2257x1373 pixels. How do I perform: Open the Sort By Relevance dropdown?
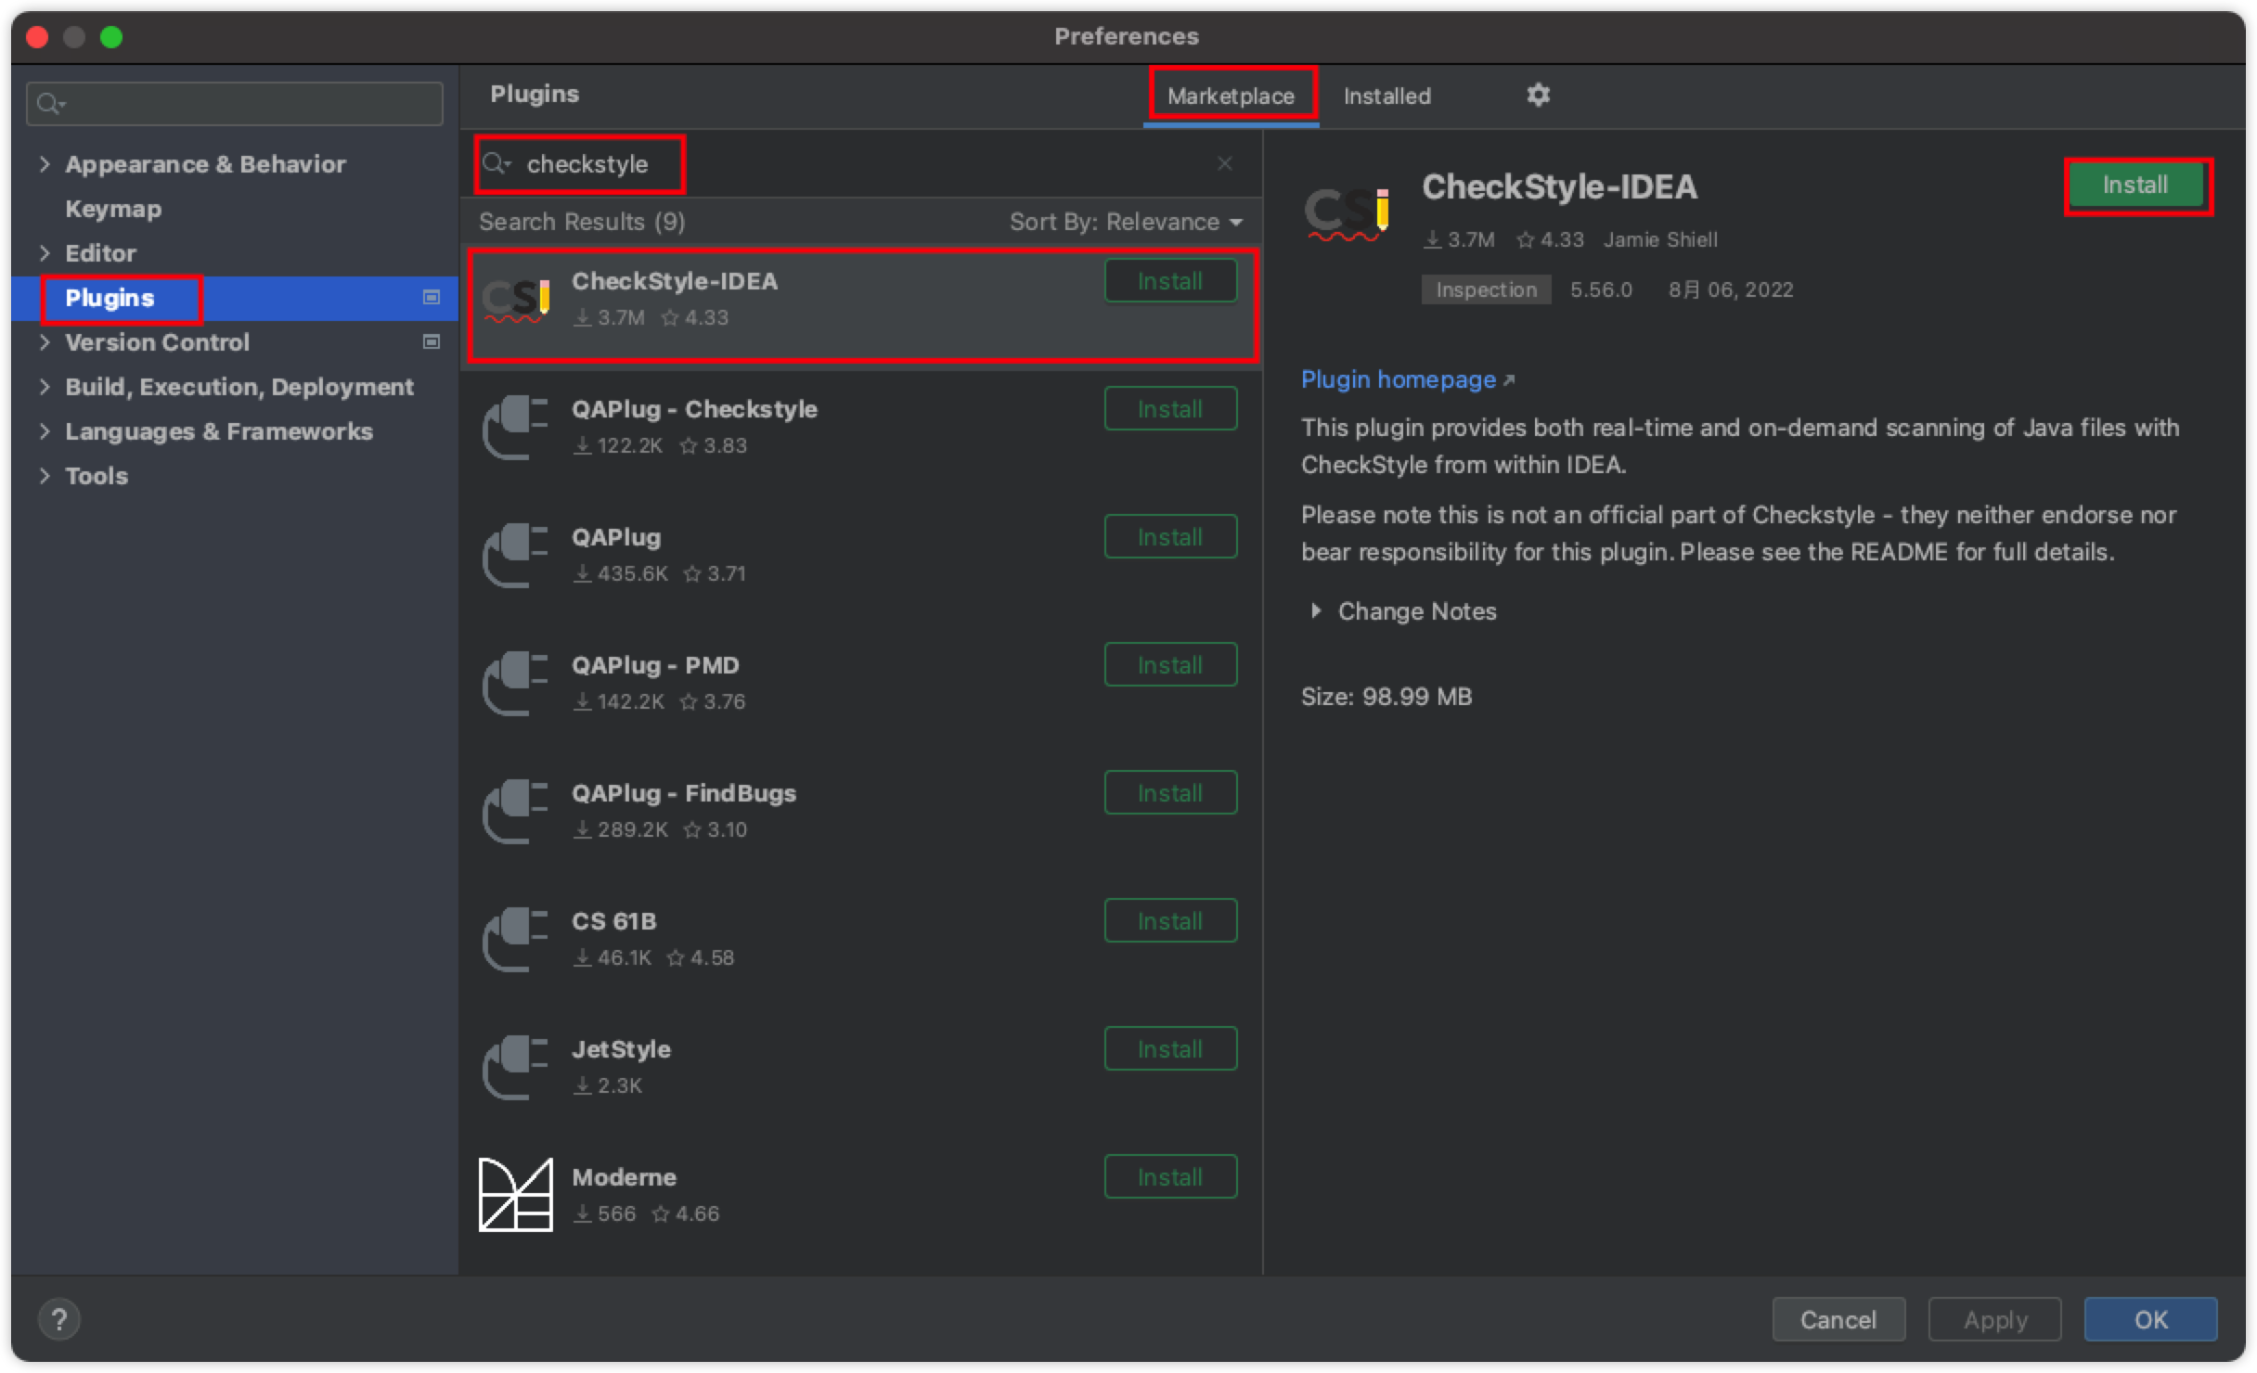pos(1126,222)
